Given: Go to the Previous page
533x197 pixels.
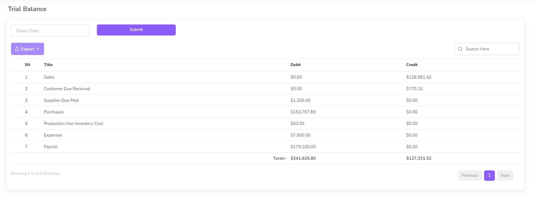Looking at the screenshot, I should 469,175.
